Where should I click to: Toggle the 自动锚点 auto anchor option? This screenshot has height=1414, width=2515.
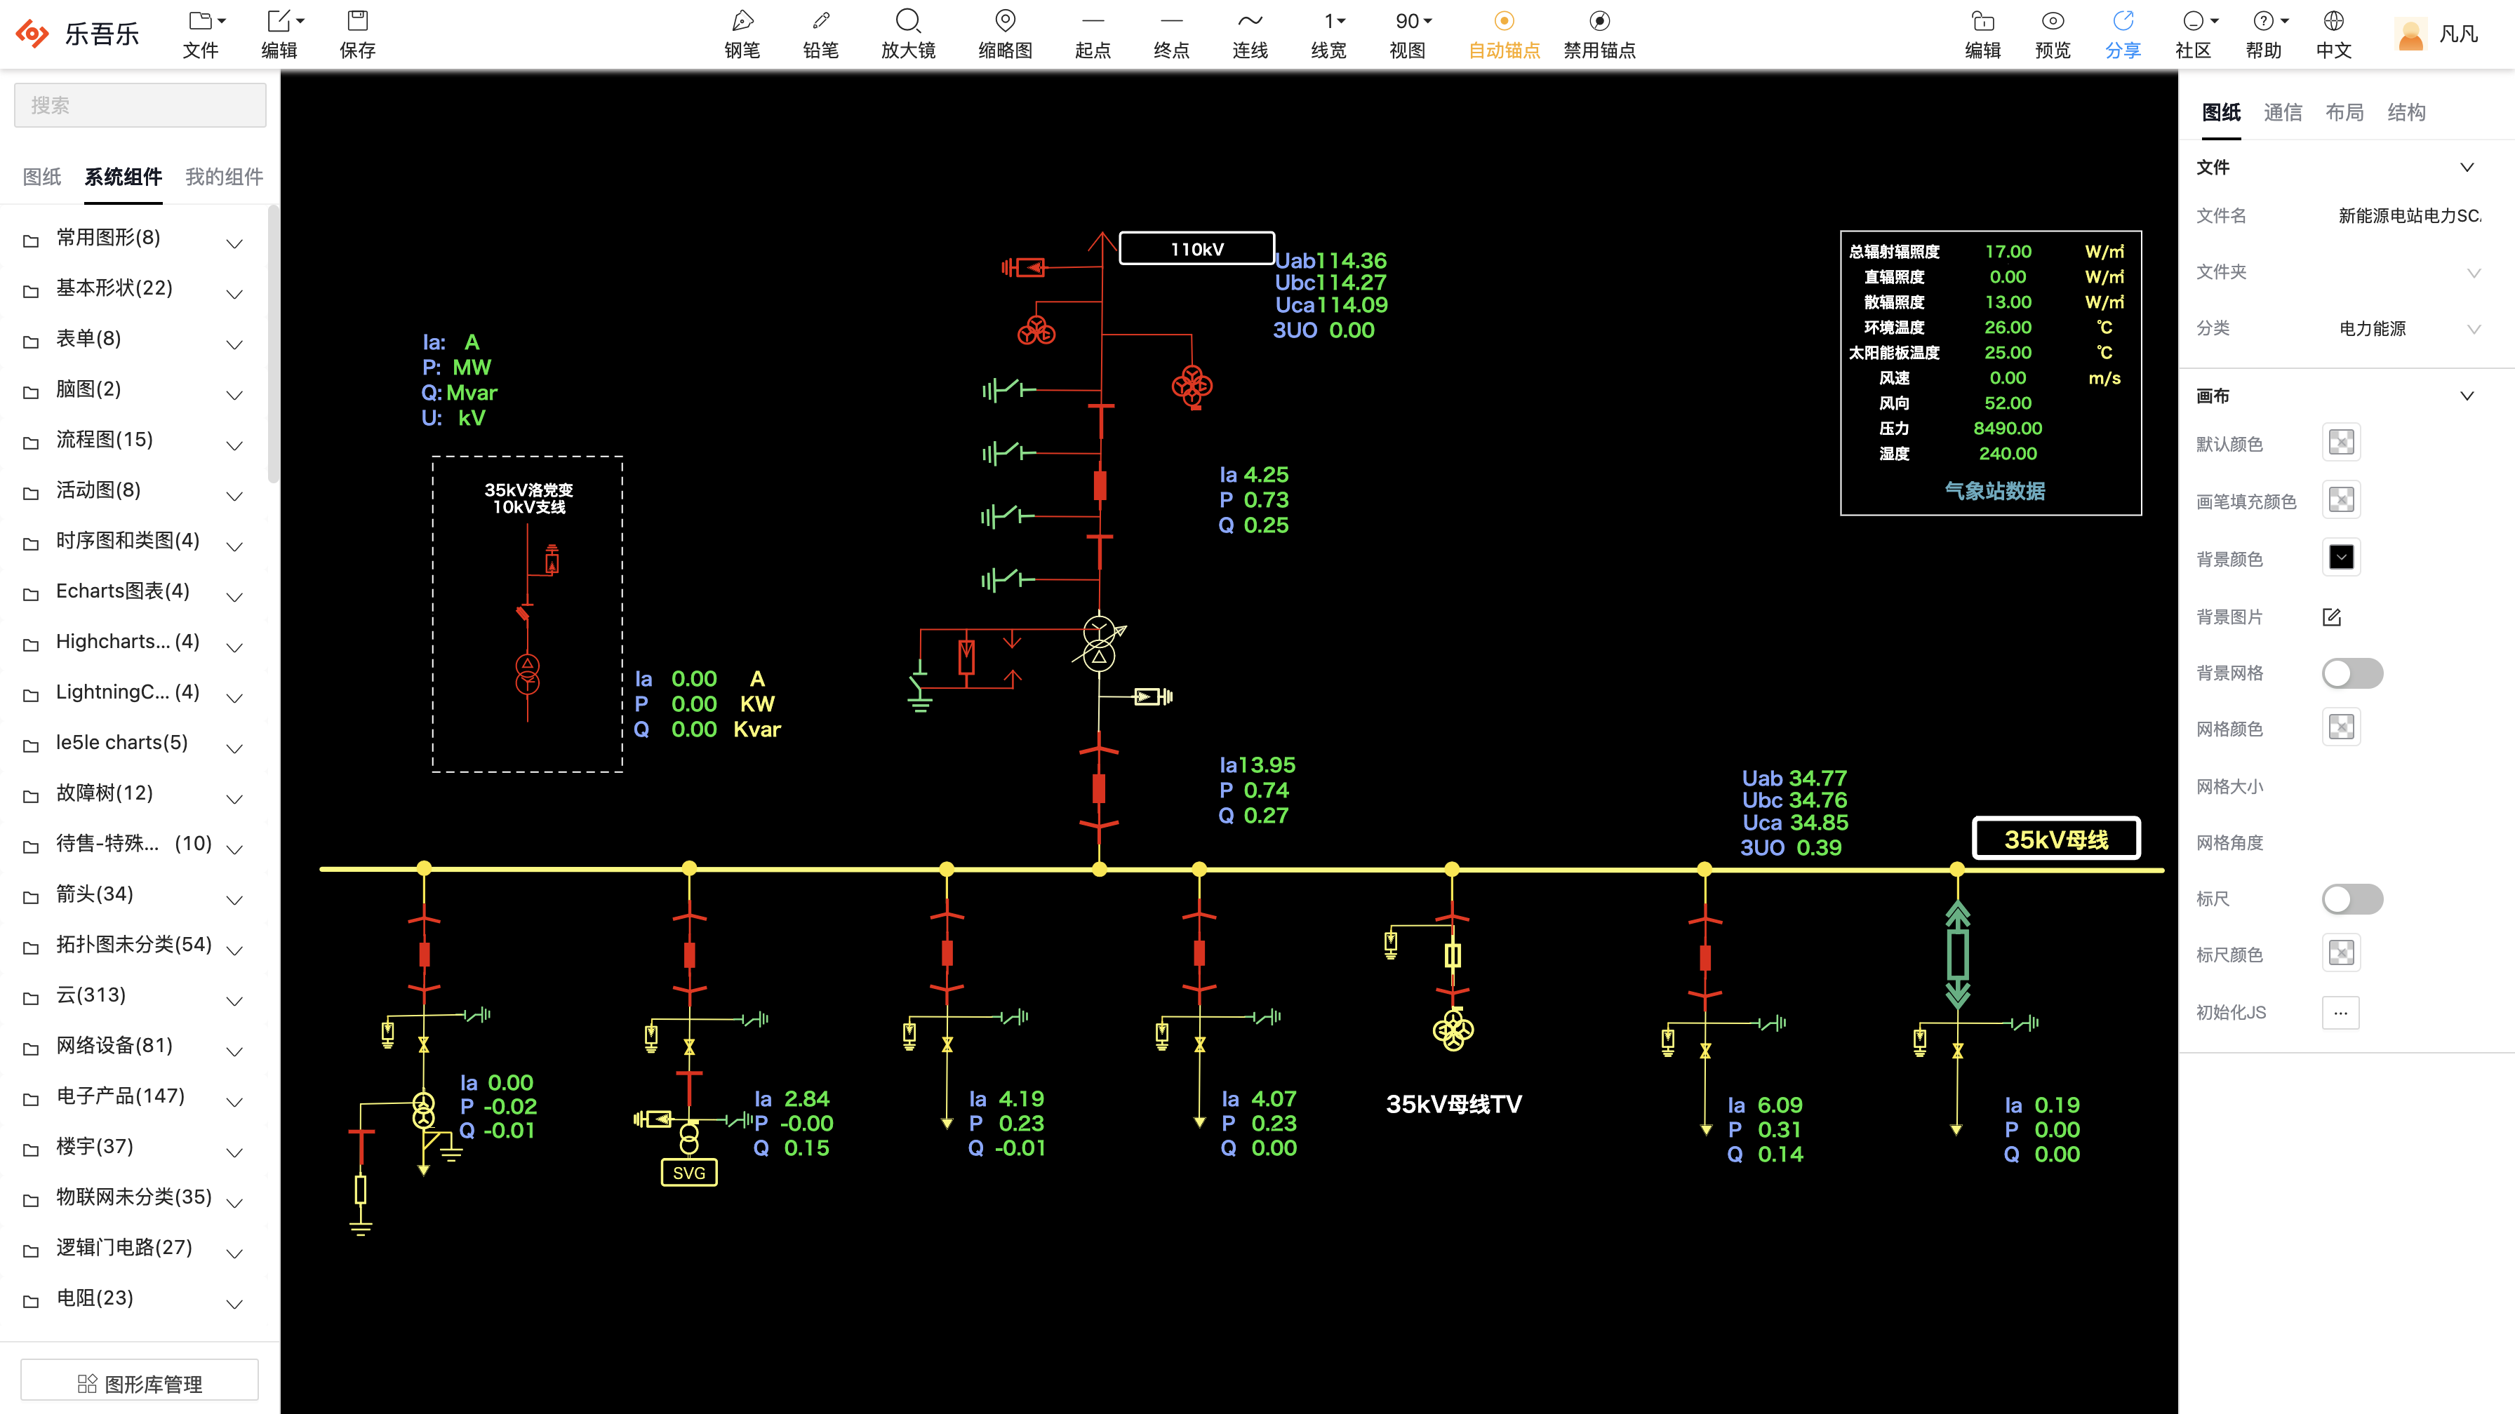click(1504, 22)
